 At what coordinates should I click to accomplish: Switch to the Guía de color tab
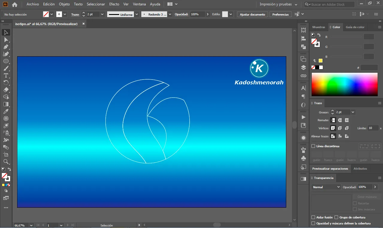355,27
